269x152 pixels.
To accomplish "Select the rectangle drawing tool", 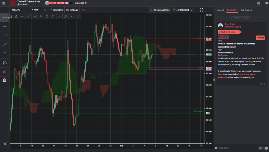I will [x=48, y=16].
